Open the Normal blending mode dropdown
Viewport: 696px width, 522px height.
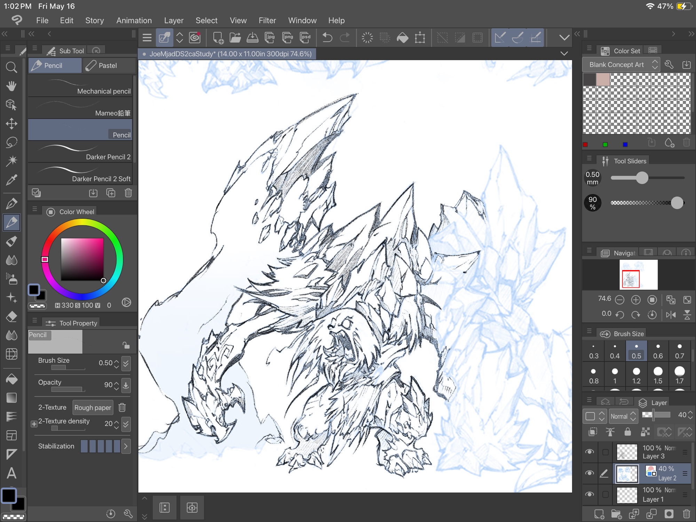pos(623,416)
